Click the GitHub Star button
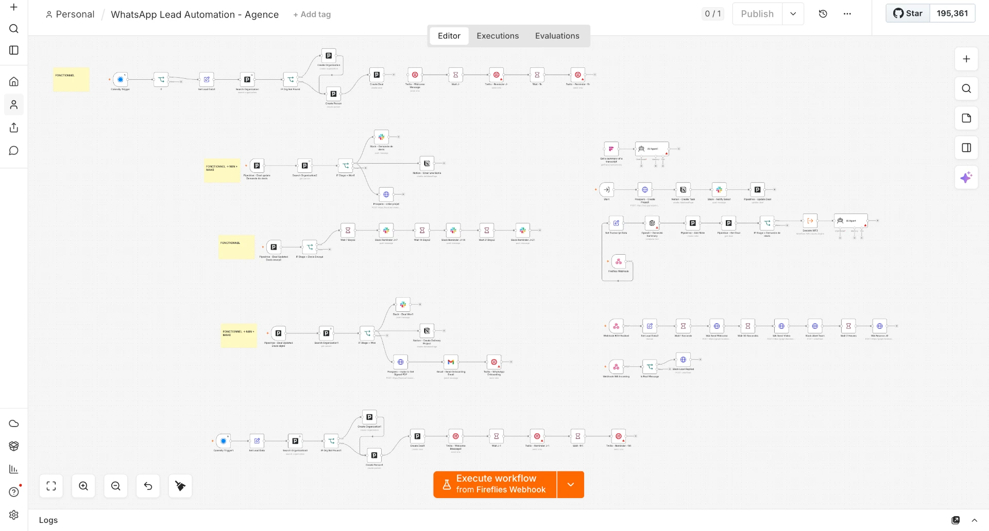 [908, 13]
